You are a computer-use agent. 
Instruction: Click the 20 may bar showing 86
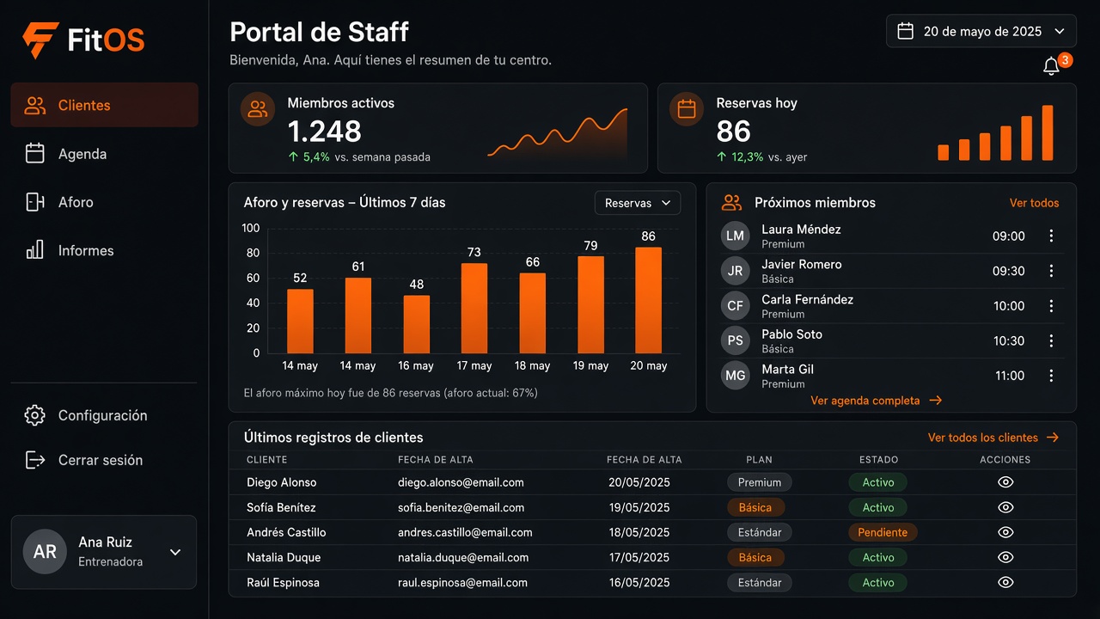pyautogui.click(x=648, y=300)
